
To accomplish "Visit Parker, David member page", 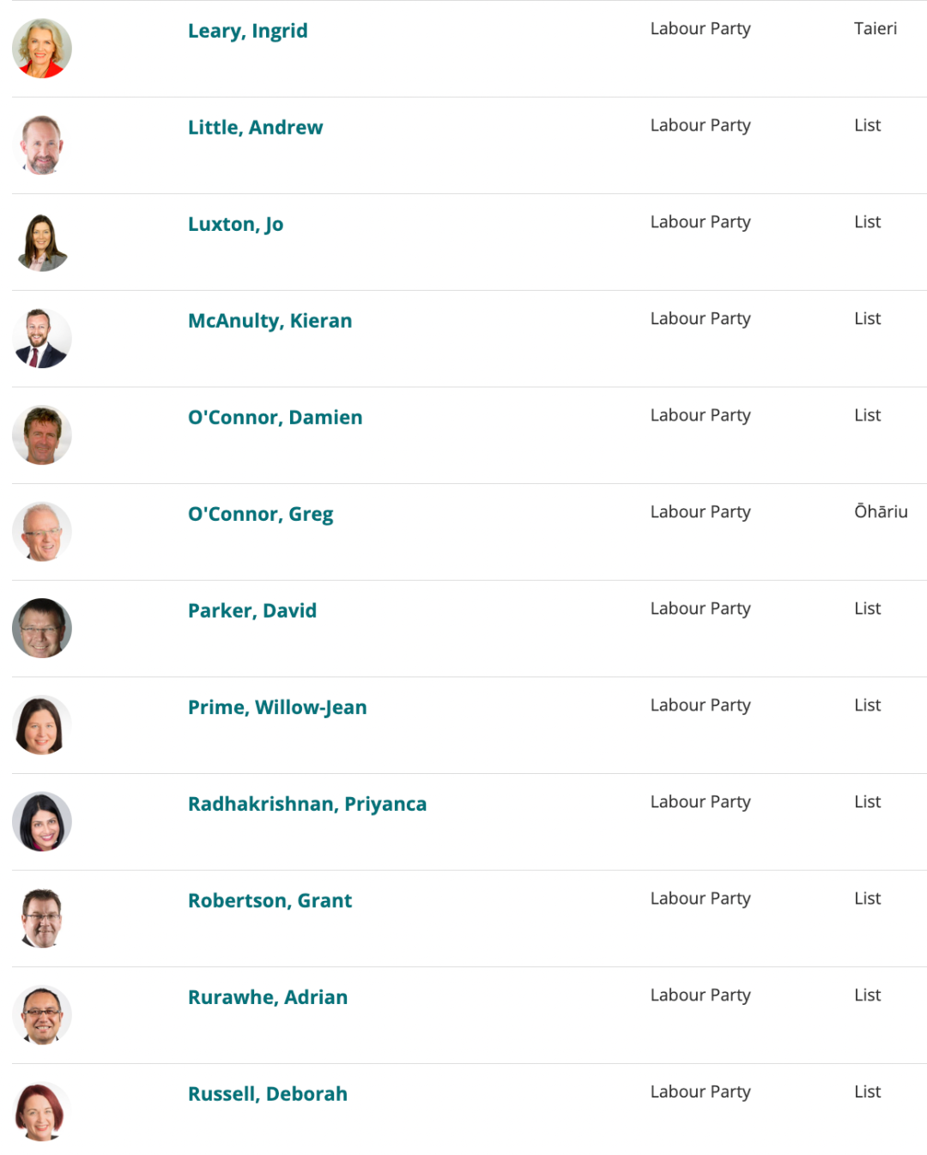I will point(252,610).
